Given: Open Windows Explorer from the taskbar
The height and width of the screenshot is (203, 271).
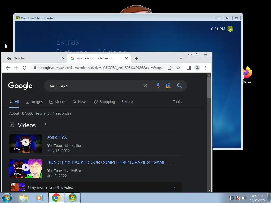Looking at the screenshot, I should [24, 198].
